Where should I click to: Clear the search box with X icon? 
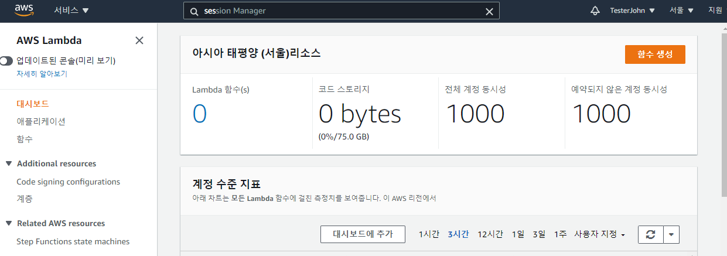(x=490, y=11)
